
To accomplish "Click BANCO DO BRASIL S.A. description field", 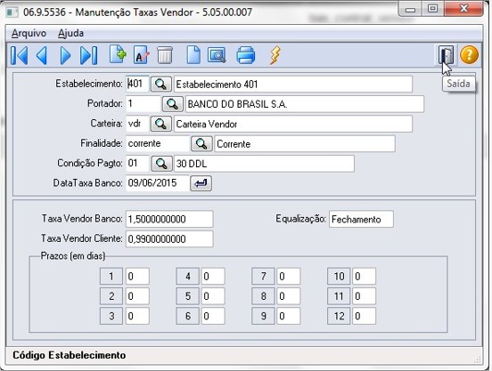I will (305, 104).
